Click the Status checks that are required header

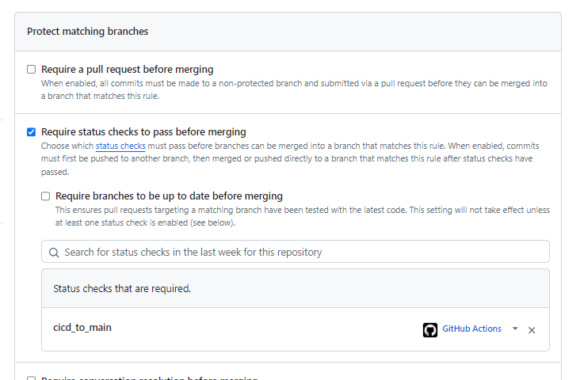(122, 288)
